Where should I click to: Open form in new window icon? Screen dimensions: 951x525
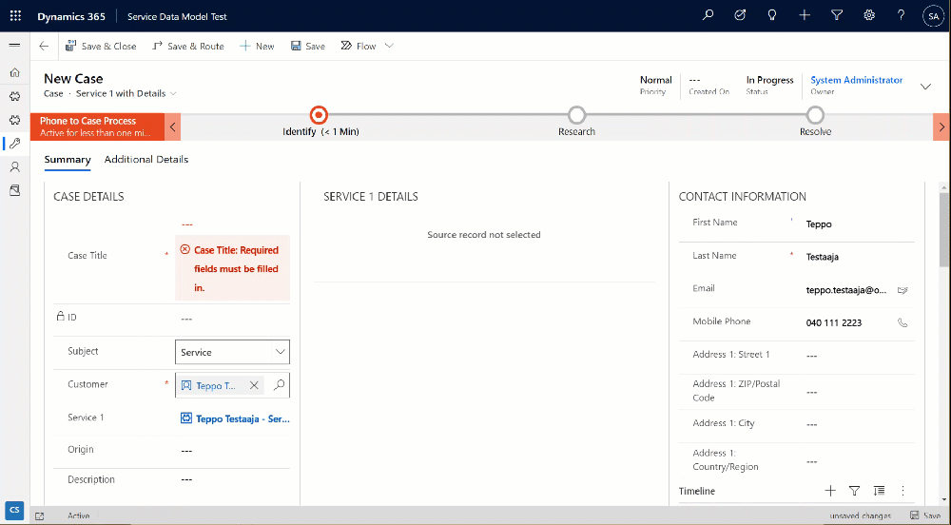[x=39, y=516]
